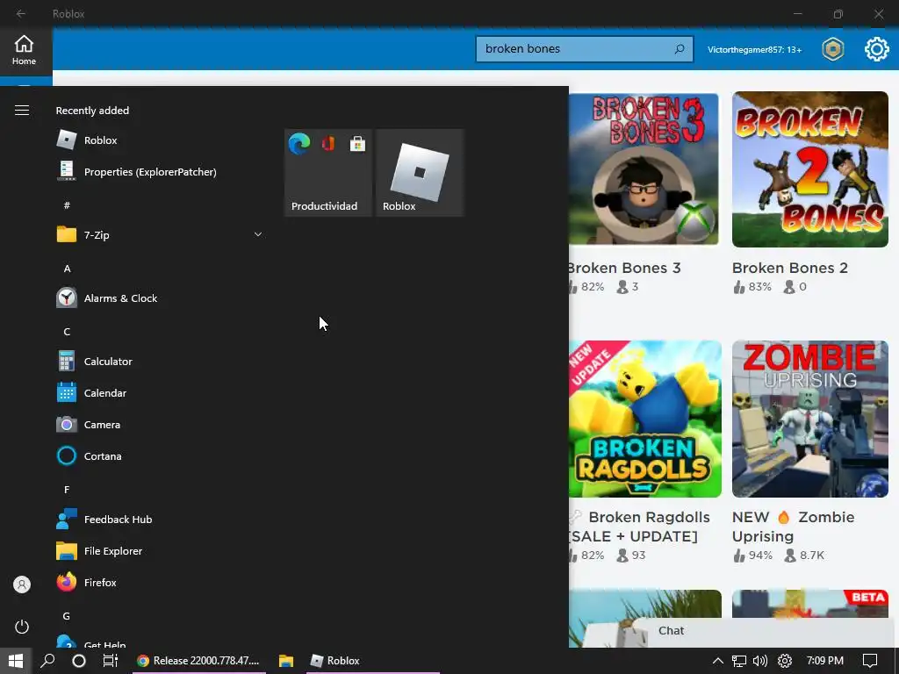Viewport: 899px width, 674px height.
Task: Open user account icon in Start menu
Action: coord(22,584)
